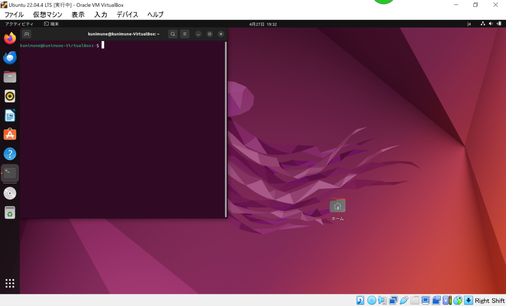Click the network icon in Ubuntu top bar

(x=482, y=24)
